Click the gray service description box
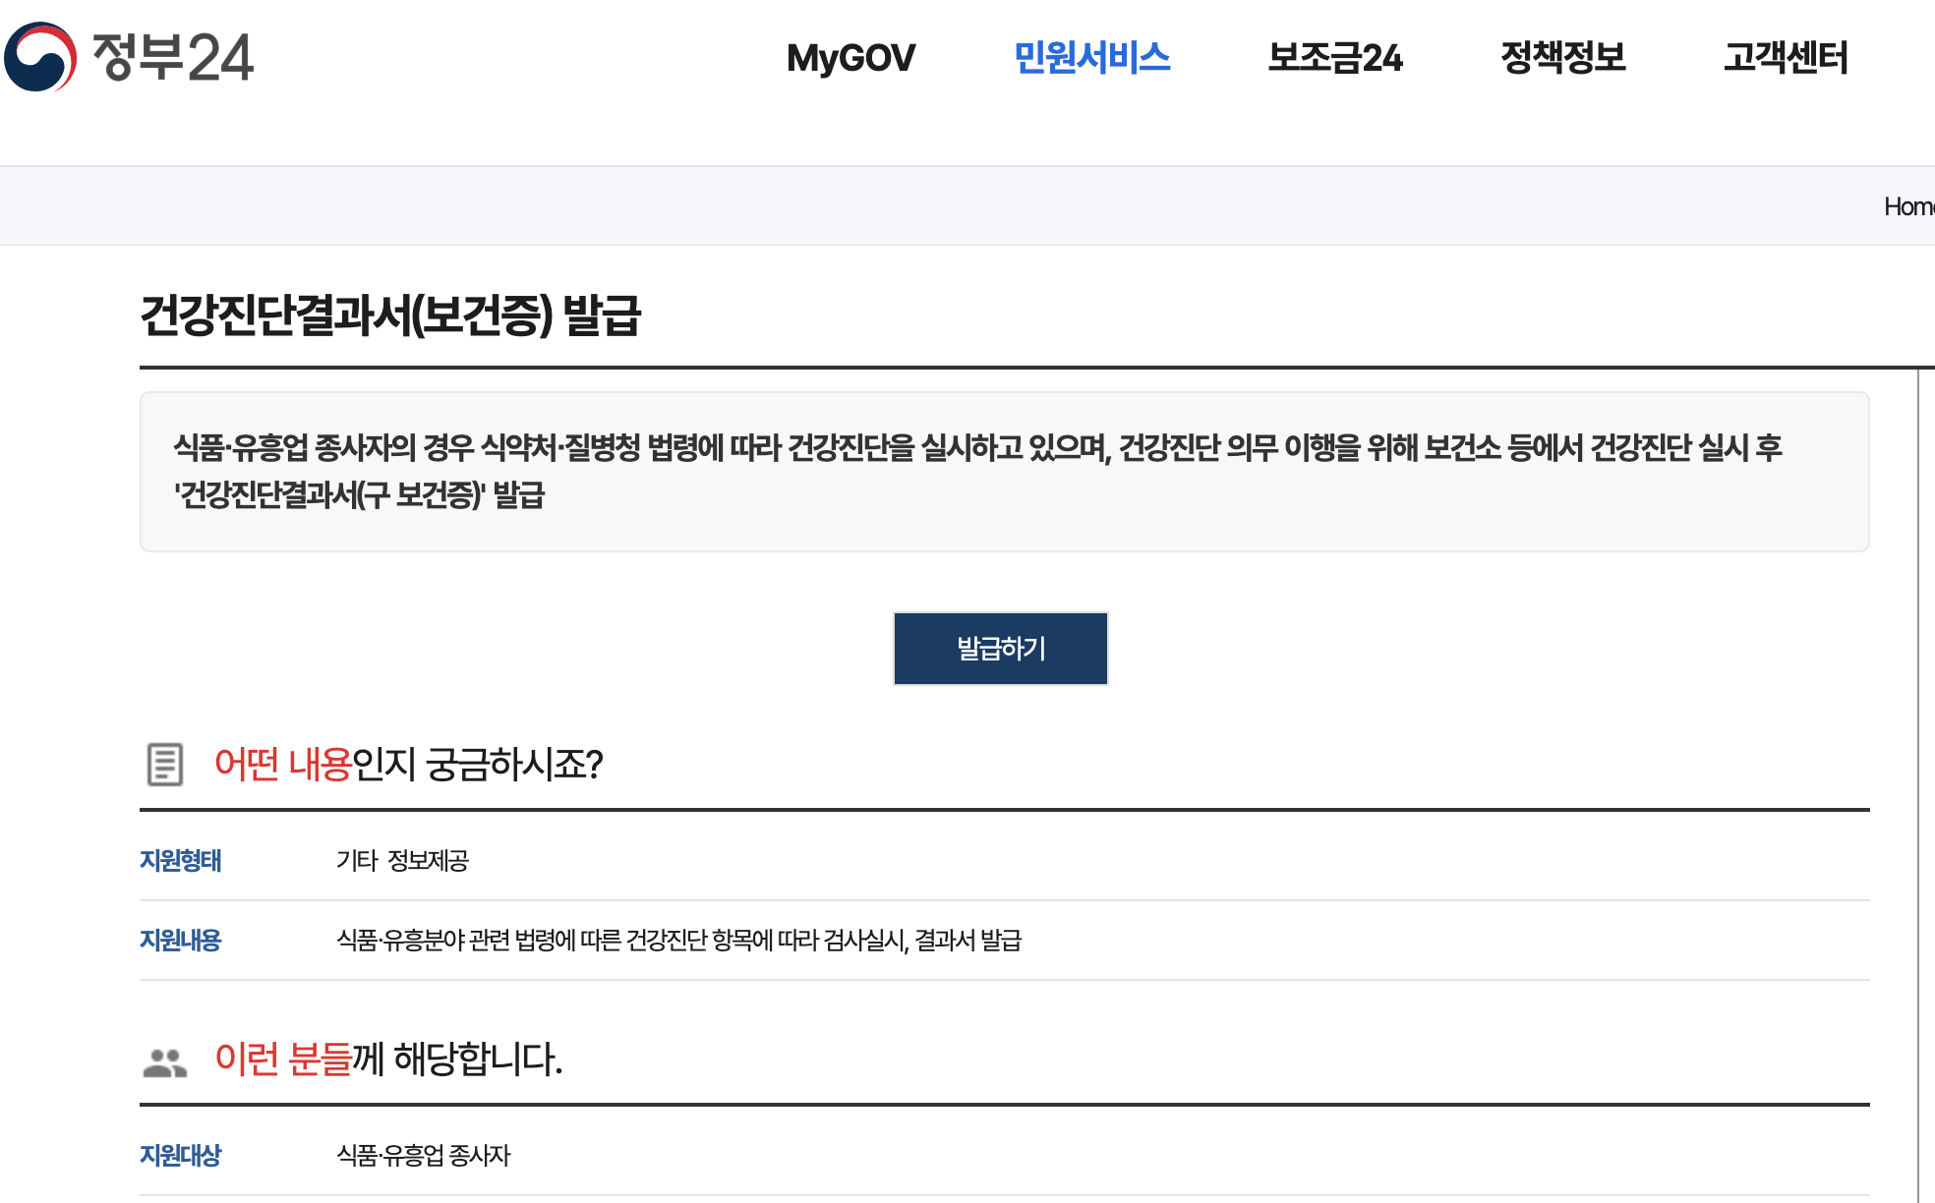This screenshot has width=1935, height=1203. (1003, 472)
